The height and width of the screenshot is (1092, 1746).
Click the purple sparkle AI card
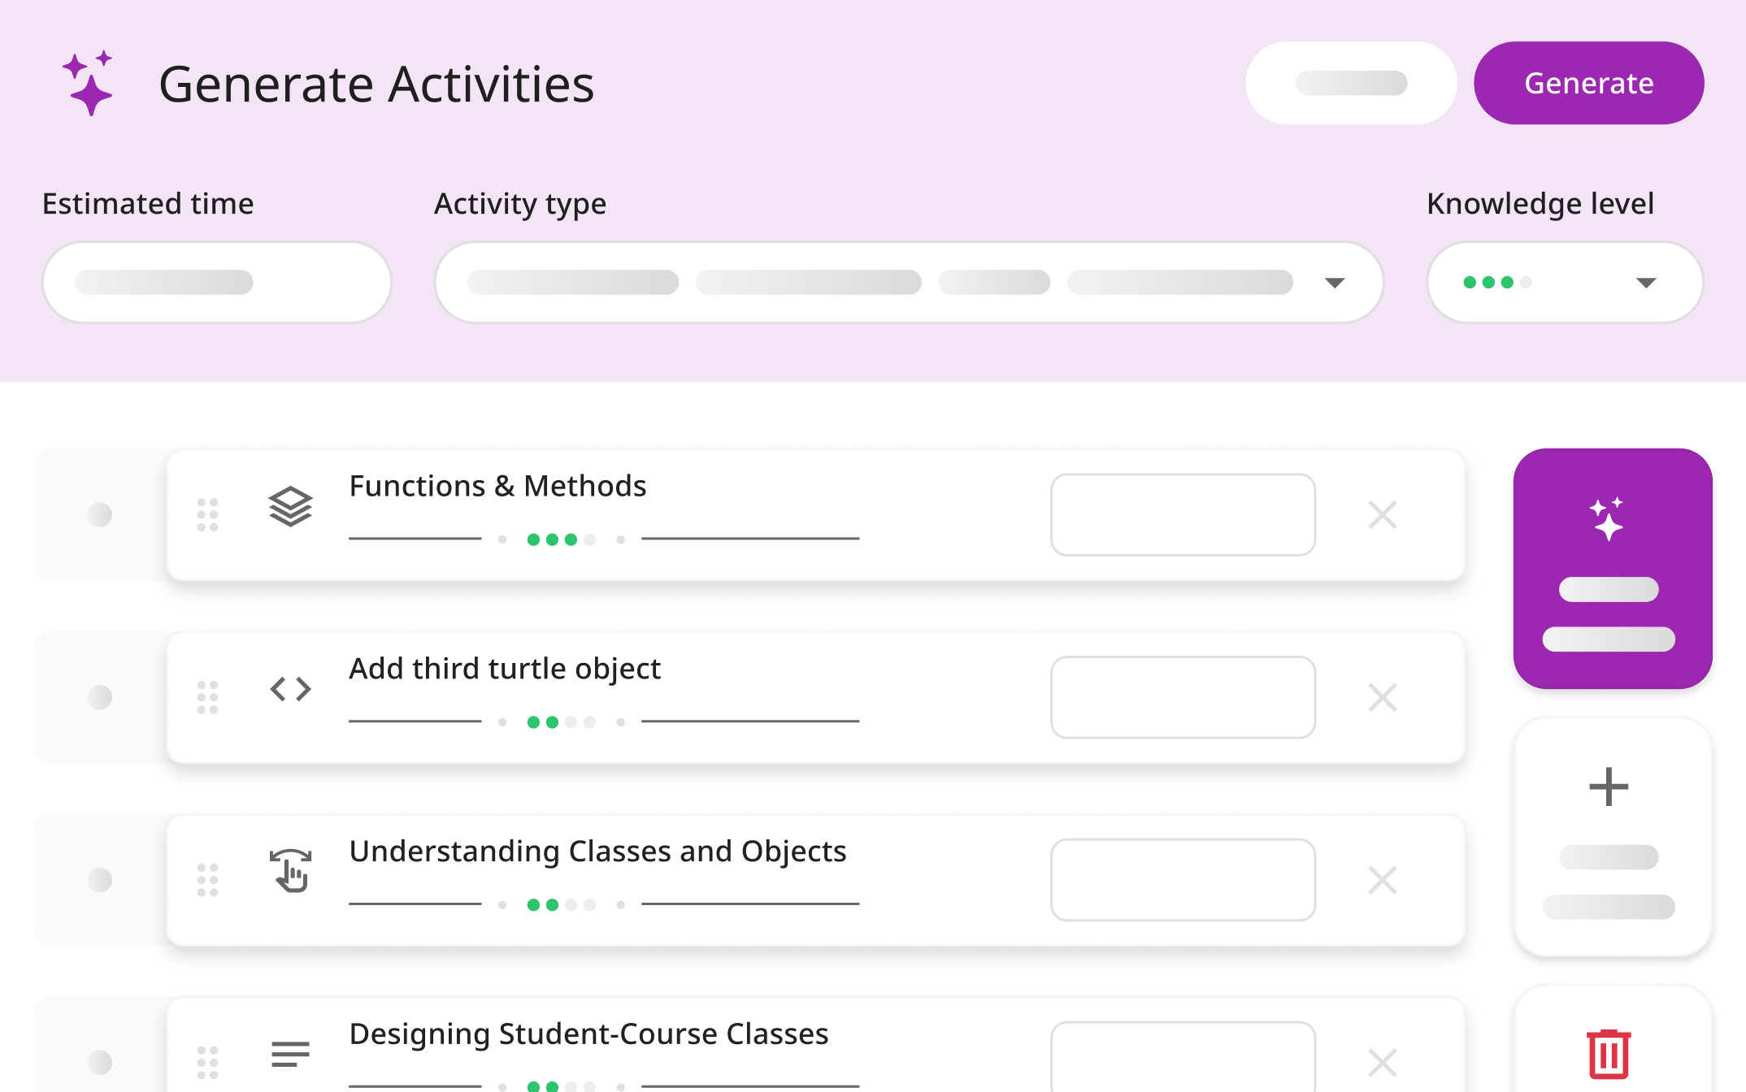click(1613, 569)
